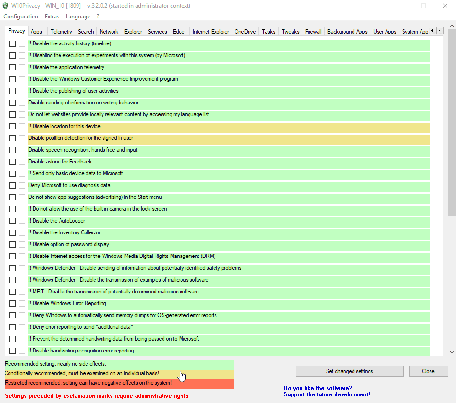The height and width of the screenshot is (403, 456).
Task: Click the red 'Restricted recommended' legend
Action: click(x=119, y=383)
